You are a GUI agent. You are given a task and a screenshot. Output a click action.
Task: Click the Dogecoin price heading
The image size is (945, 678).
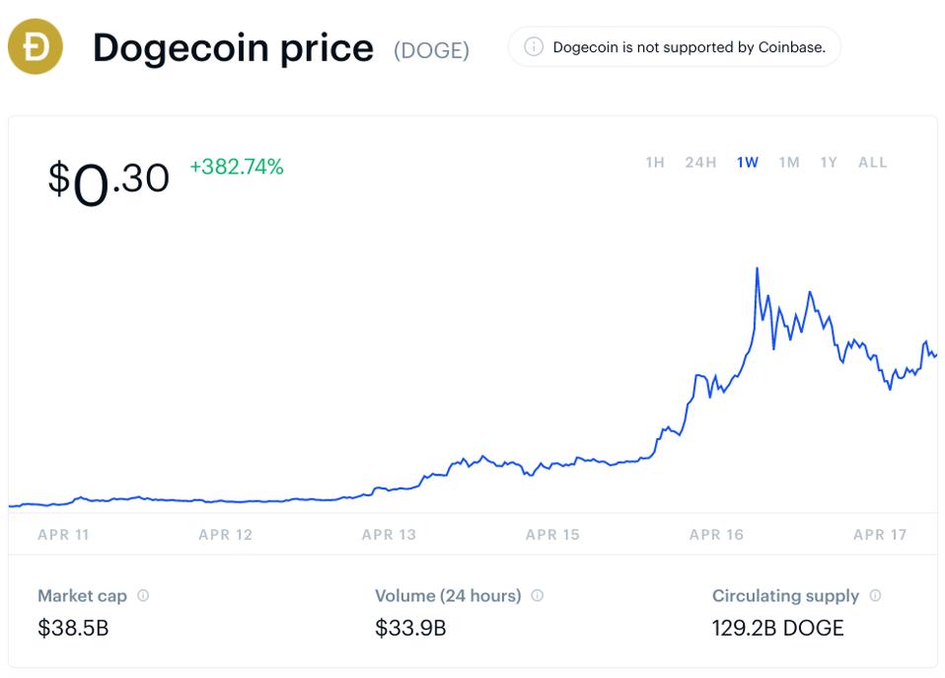233,46
